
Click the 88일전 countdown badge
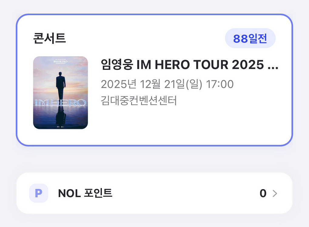point(250,38)
